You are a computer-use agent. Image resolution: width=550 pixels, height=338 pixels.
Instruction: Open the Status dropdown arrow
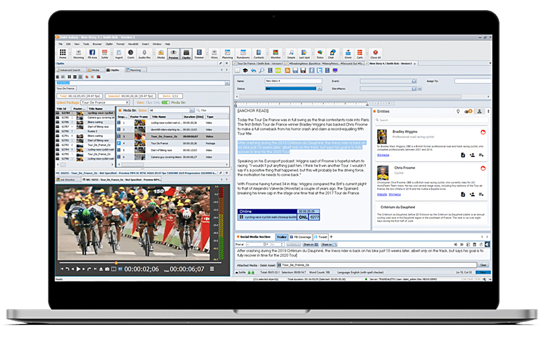point(320,88)
